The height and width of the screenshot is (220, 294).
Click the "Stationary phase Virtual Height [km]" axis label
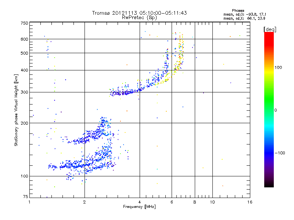16,110
